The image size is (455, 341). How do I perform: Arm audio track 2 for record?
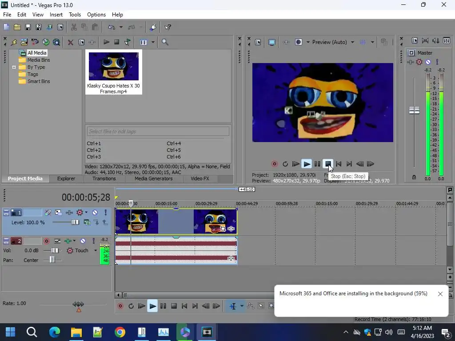coord(46,241)
